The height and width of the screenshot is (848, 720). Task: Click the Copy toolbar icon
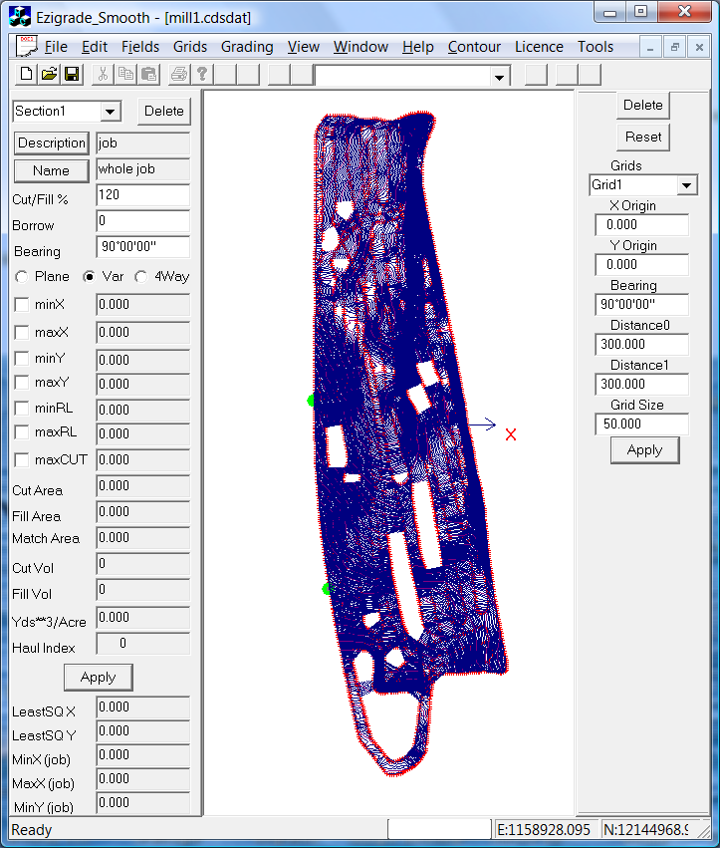125,75
